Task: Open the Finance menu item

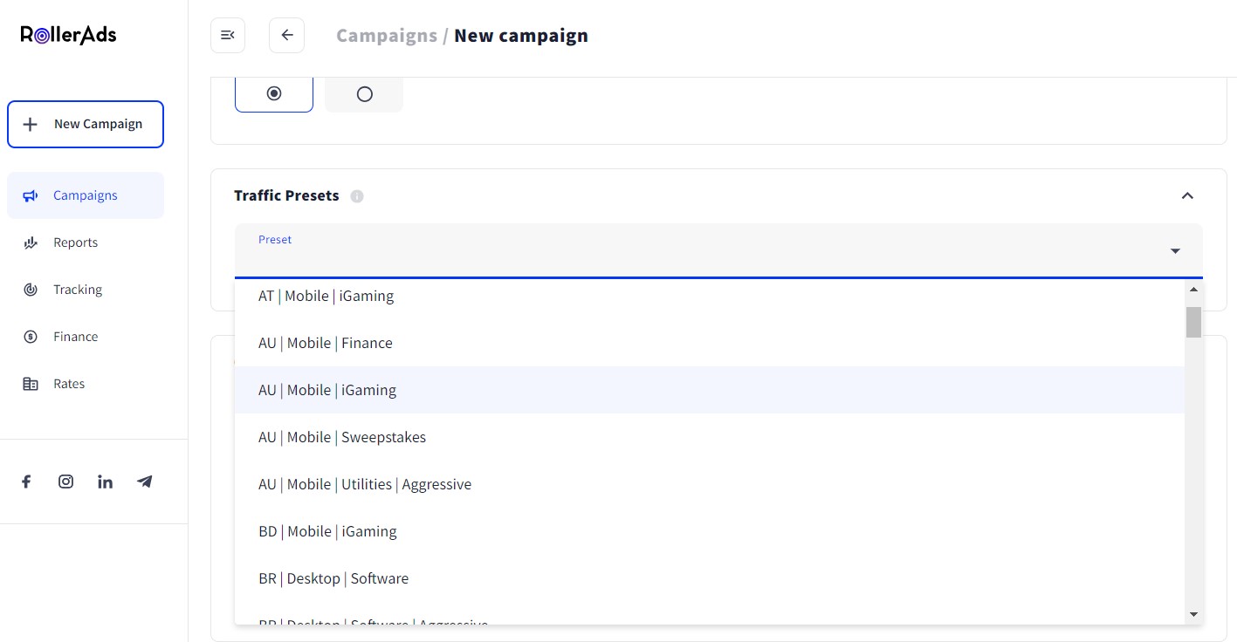Action: point(75,337)
